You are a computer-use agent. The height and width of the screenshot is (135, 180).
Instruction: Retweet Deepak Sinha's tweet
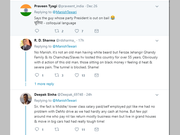coord(56,129)
